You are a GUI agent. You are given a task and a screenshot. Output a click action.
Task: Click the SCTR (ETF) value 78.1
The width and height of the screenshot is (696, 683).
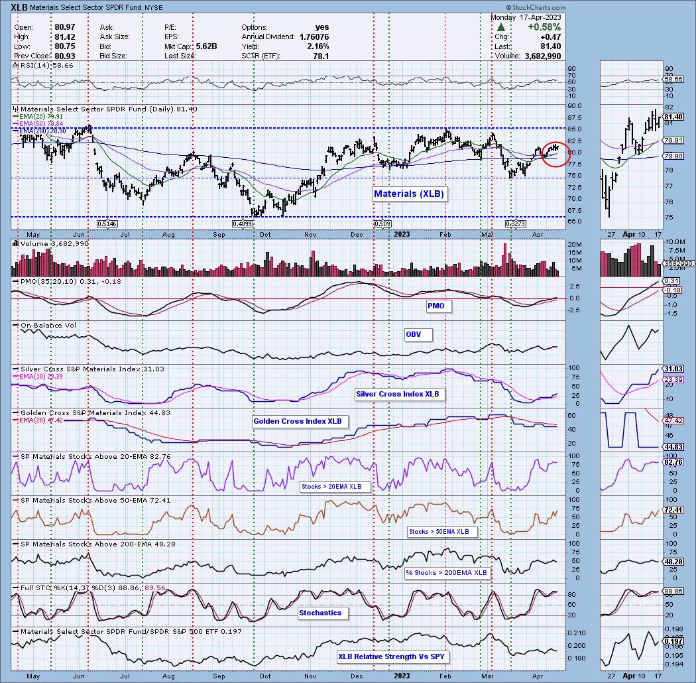point(321,56)
